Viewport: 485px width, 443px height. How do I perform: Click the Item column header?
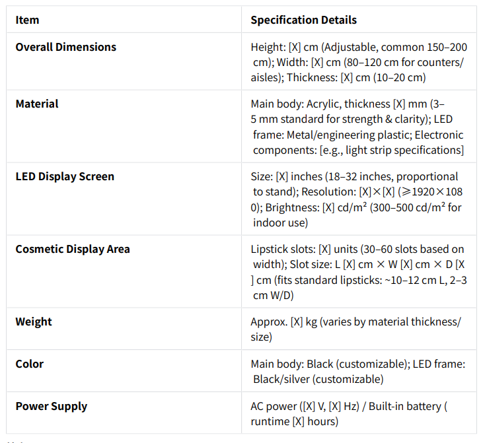point(27,20)
